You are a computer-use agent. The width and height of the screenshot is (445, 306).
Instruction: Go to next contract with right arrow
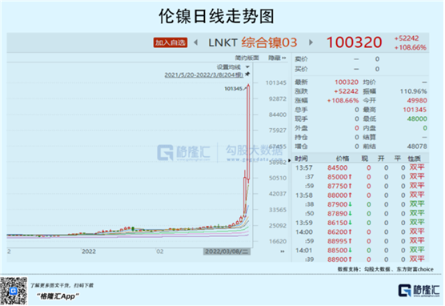[311, 42]
